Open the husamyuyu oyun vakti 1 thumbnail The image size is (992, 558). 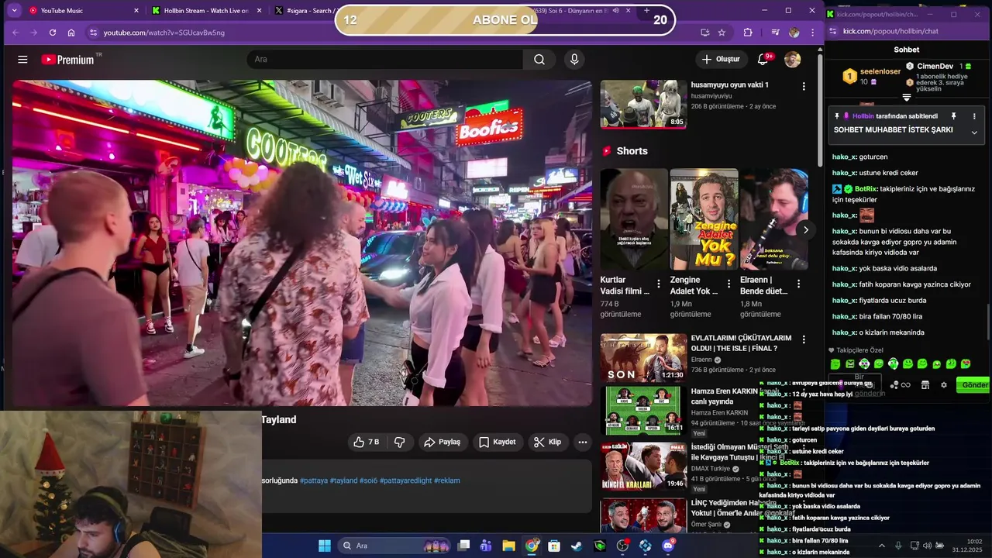(x=643, y=104)
